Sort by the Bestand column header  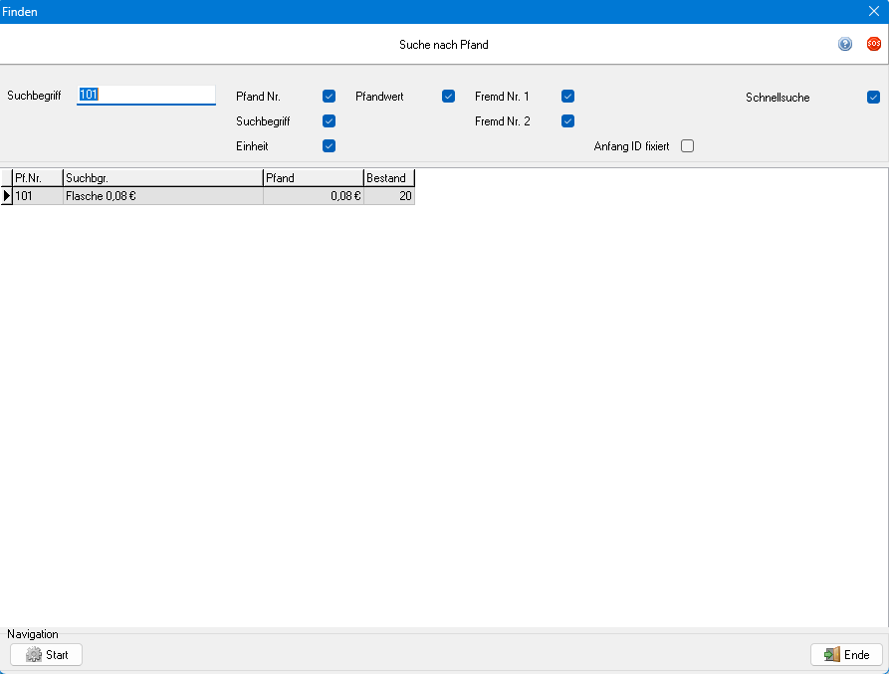coord(388,178)
